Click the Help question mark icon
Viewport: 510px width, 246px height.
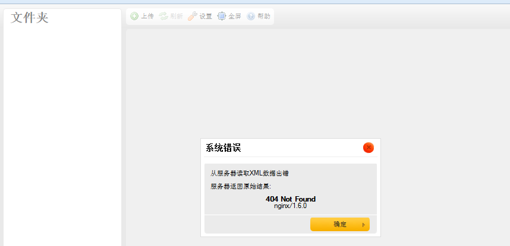tap(251, 16)
